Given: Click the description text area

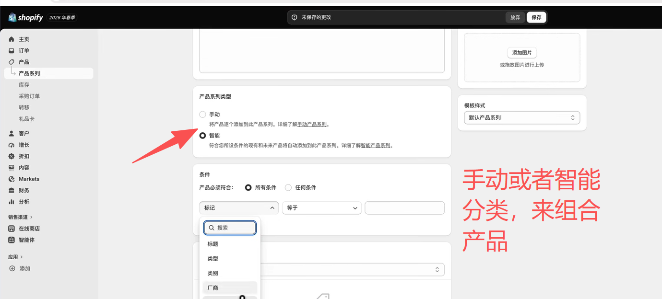Looking at the screenshot, I should click(x=322, y=50).
